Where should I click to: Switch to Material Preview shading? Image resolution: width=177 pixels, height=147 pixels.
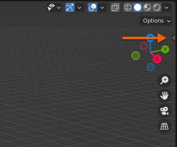pos(147,7)
